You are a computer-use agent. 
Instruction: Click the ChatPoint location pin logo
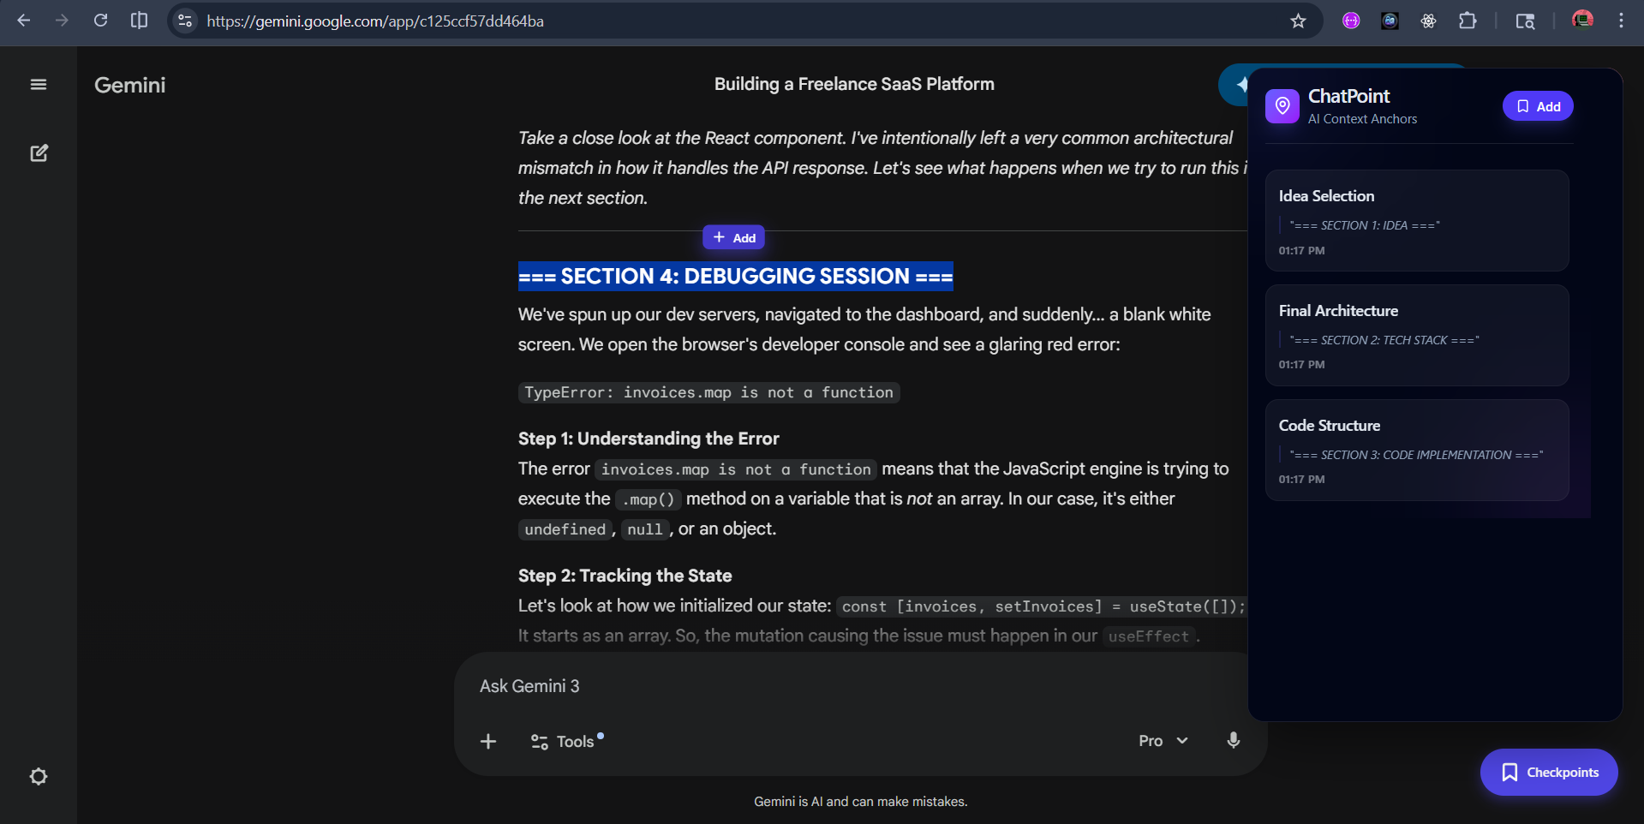click(1282, 106)
